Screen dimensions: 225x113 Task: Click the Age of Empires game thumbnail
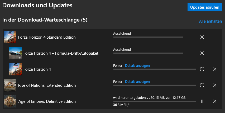click(x=10, y=101)
